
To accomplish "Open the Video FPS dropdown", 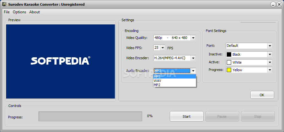I will pos(163,47).
